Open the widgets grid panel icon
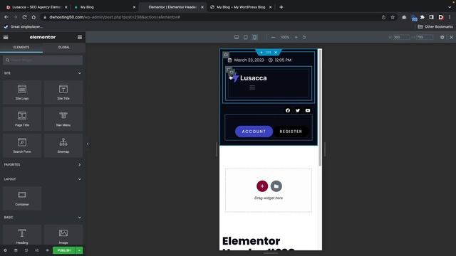This screenshot has width=456, height=256. point(80,37)
